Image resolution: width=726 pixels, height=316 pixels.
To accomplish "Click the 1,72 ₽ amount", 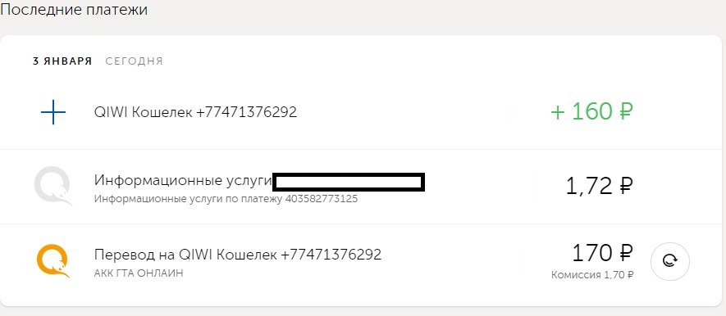I will click(x=599, y=186).
